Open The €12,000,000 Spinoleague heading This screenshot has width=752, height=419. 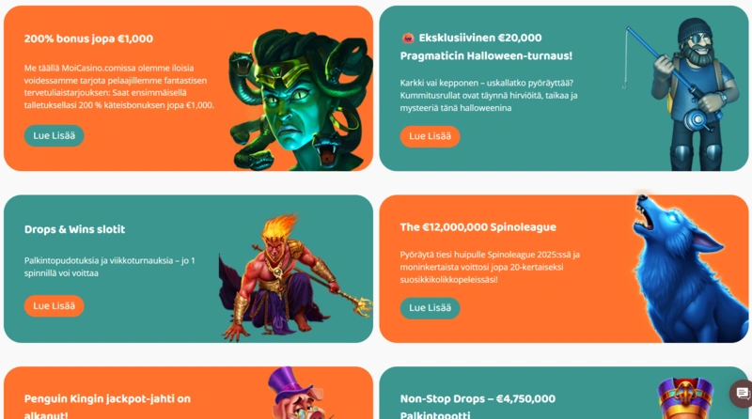[478, 227]
